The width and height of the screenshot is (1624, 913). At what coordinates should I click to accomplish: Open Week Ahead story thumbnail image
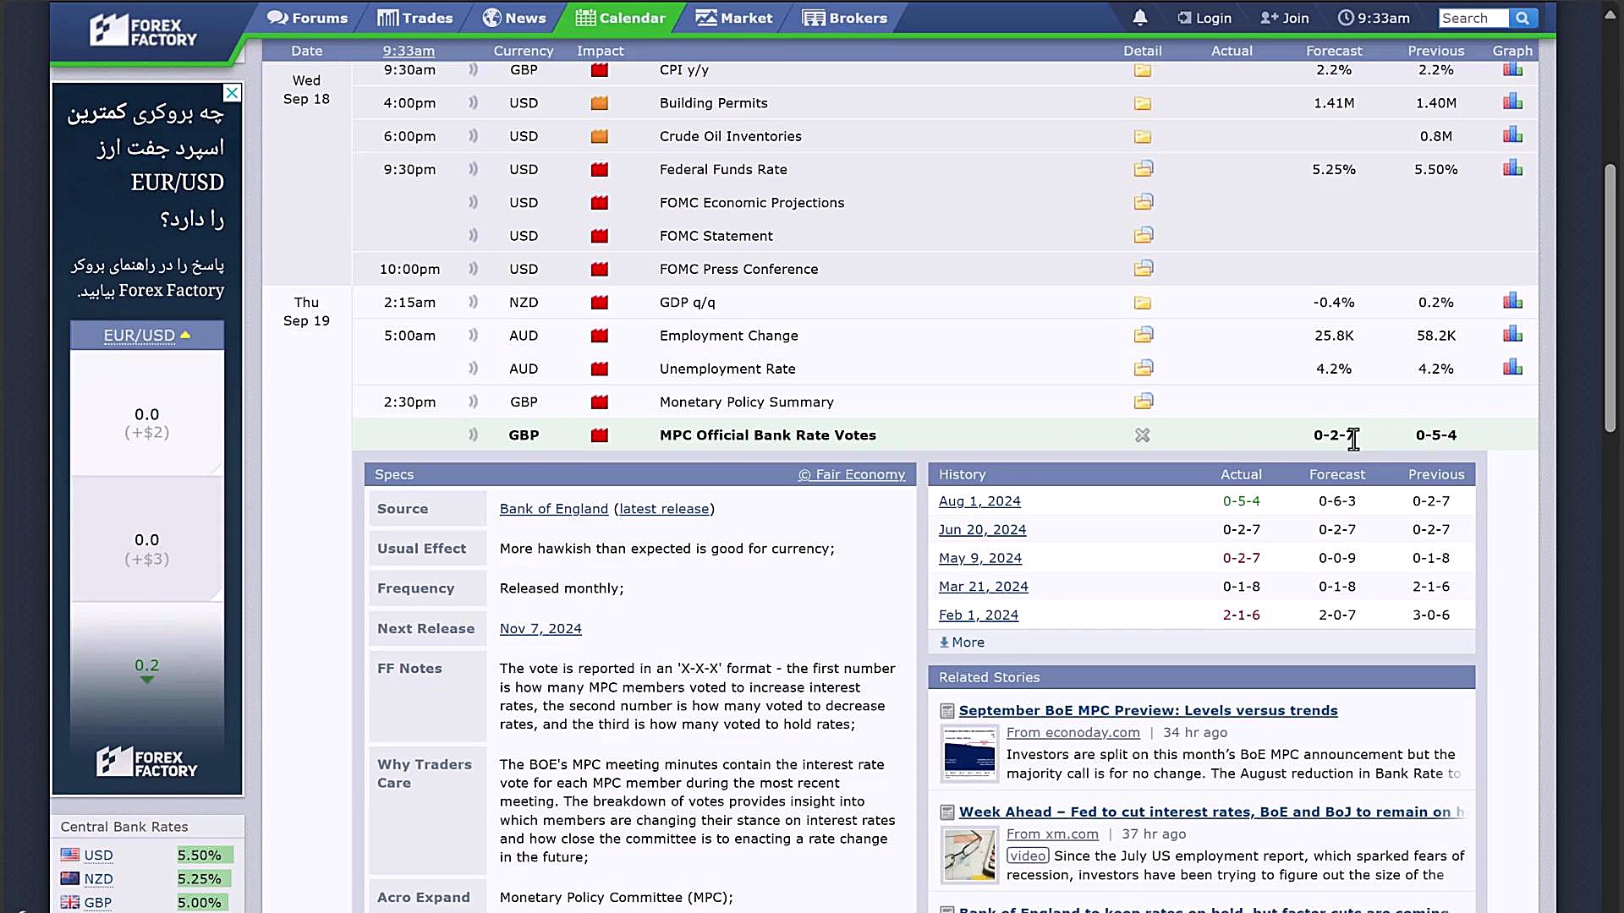[969, 855]
